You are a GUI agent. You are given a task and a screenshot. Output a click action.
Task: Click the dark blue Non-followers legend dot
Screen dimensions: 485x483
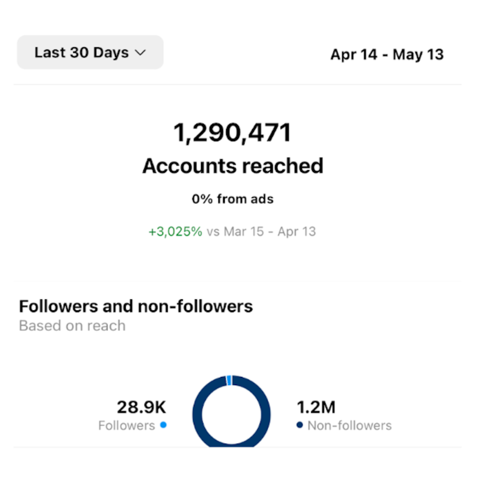coord(299,425)
